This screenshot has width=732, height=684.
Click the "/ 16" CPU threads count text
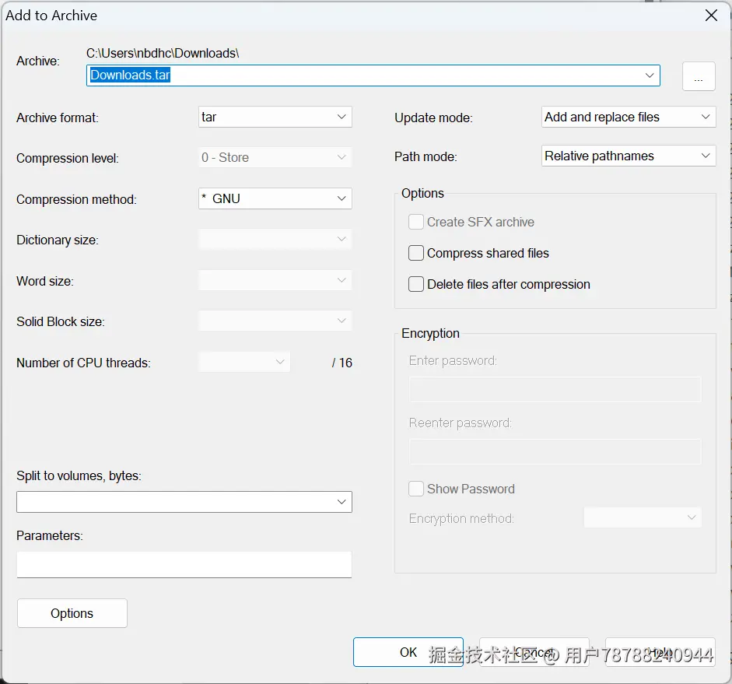[x=341, y=363]
